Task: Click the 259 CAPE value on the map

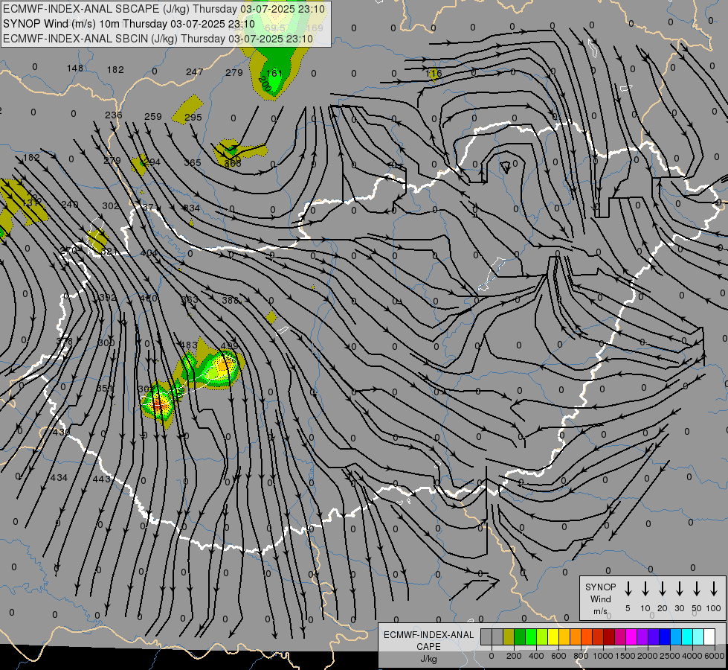Action: pyautogui.click(x=152, y=116)
